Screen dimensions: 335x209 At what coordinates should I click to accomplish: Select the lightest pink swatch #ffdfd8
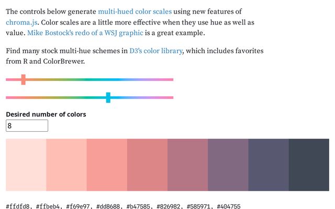(26, 165)
